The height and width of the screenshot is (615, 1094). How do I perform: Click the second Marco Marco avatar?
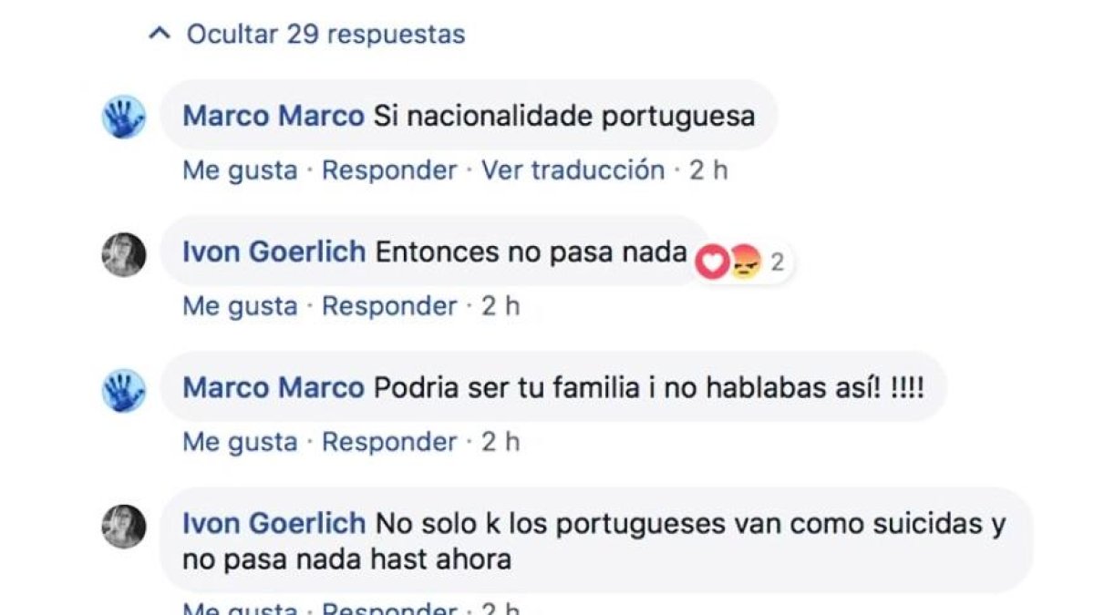(x=122, y=389)
